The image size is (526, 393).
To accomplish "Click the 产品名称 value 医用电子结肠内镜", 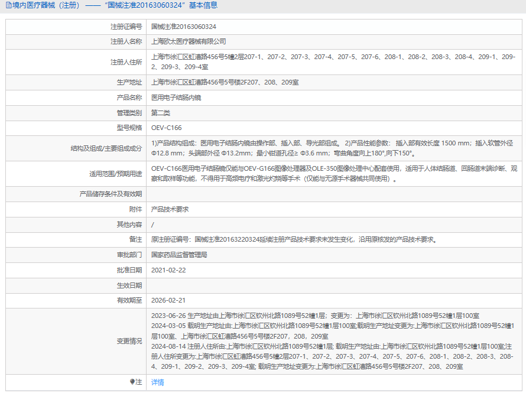I will [176, 98].
